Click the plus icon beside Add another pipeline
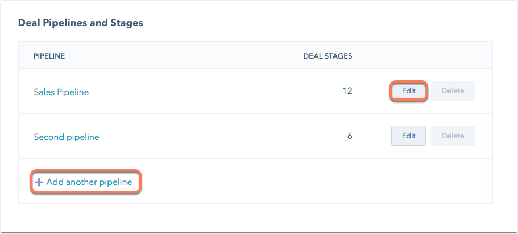The width and height of the screenshot is (518, 234). coord(39,182)
